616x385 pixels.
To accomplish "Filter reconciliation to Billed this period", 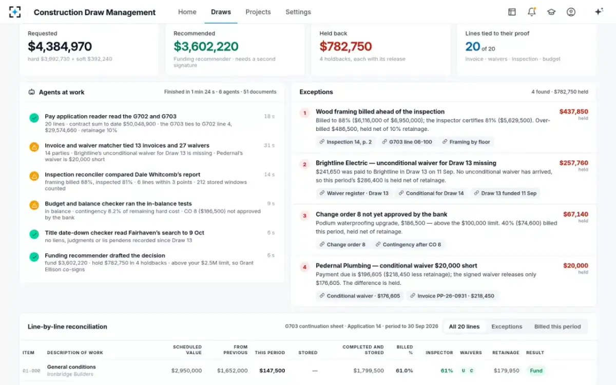I will [557, 326].
